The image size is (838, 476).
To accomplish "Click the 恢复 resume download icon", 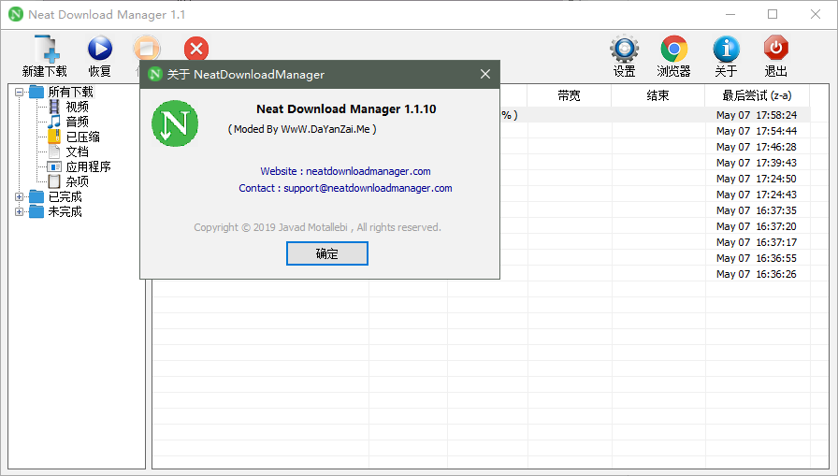I will point(100,49).
